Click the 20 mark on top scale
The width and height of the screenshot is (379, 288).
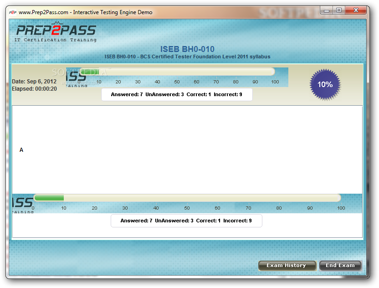click(x=118, y=82)
